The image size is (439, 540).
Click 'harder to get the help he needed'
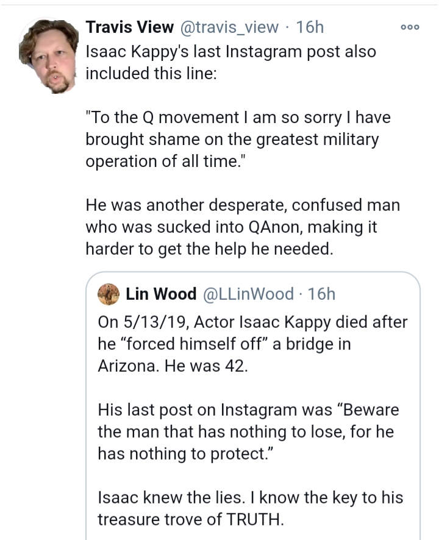(210, 249)
